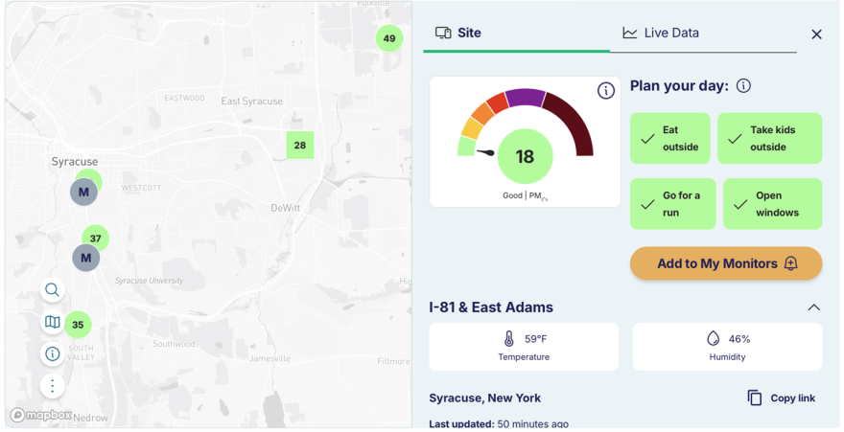Click info icon beside Plan your day

[743, 85]
